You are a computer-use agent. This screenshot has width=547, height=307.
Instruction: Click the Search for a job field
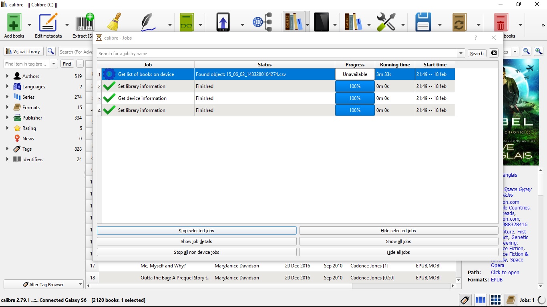point(276,54)
